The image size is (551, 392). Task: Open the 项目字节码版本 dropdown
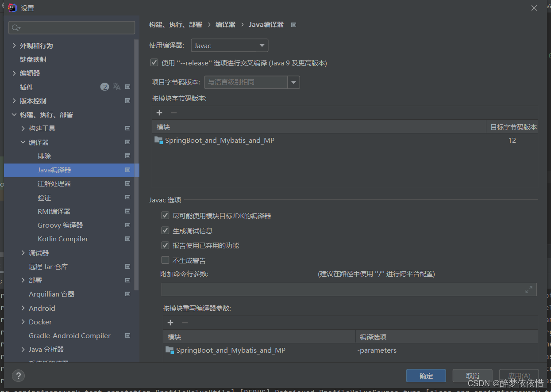click(x=293, y=82)
